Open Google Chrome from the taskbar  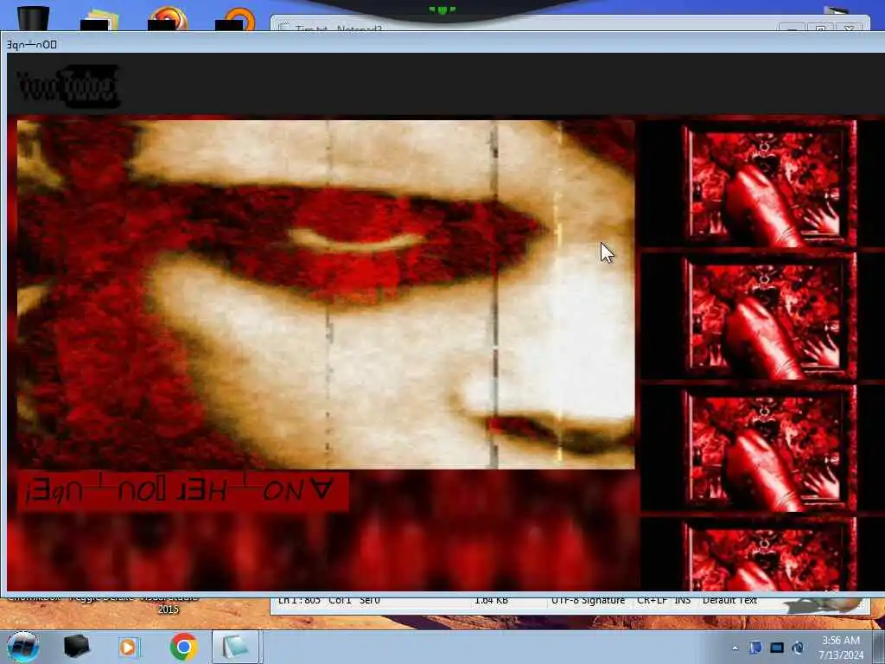click(183, 647)
